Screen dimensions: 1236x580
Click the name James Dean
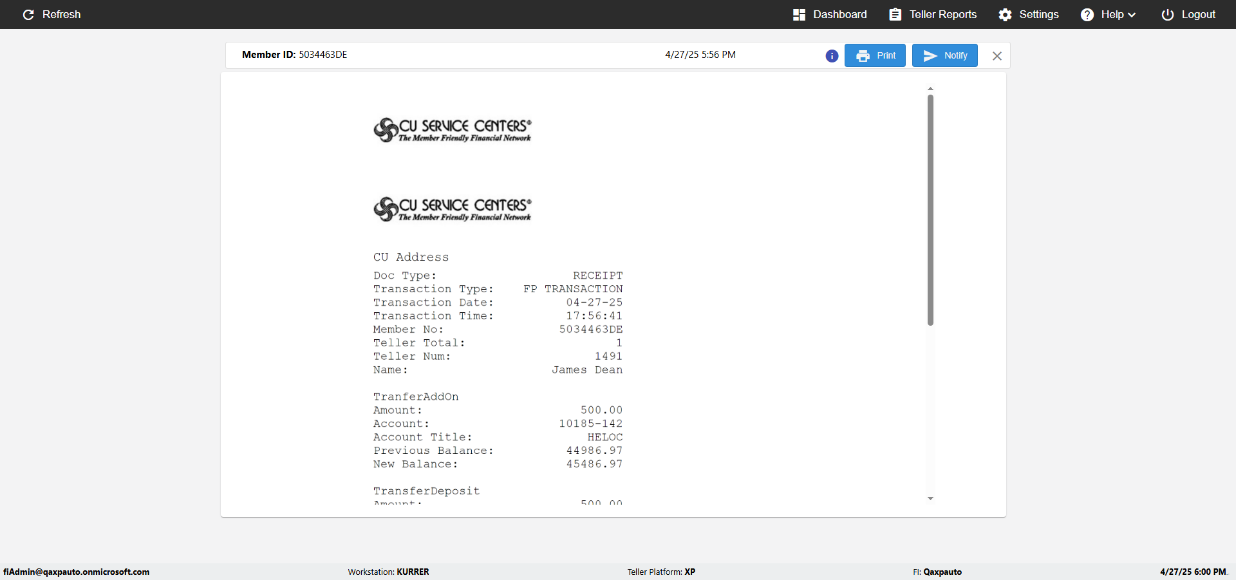click(587, 370)
